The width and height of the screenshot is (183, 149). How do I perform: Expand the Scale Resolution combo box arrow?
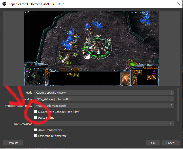pos(171,124)
